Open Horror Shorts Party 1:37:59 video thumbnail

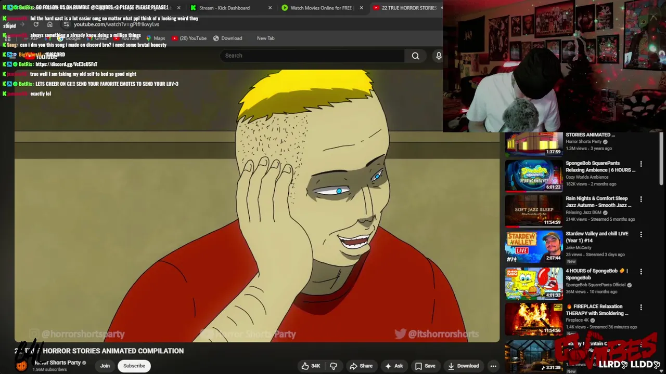coord(534,144)
